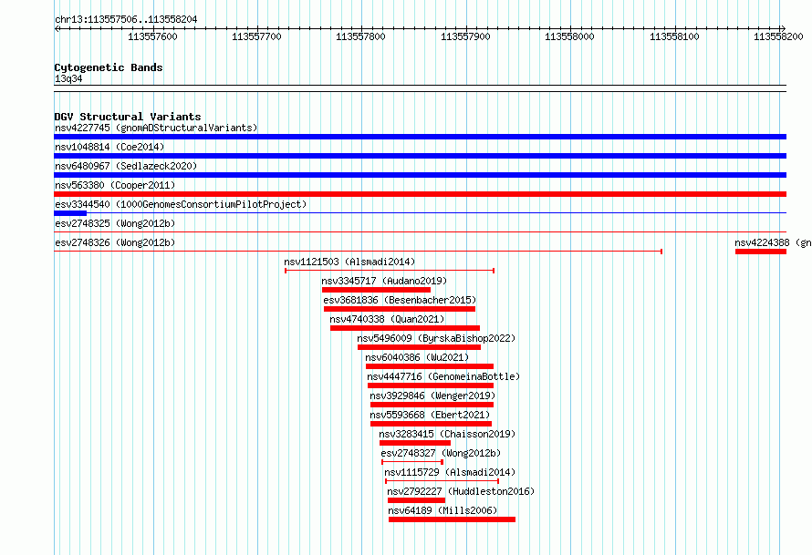
Task: Click the red bar under nsv64189 (Mills2006)
Action: coord(453,519)
